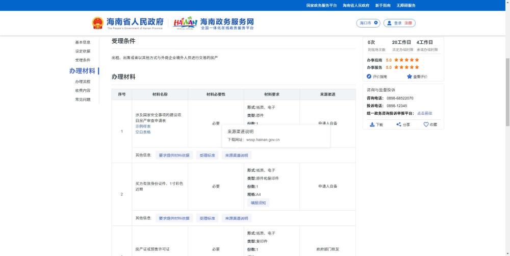Image resolution: width=510 pixels, height=256 pixels.
Task: Open the 海口市 city selector
Action: pos(368,23)
